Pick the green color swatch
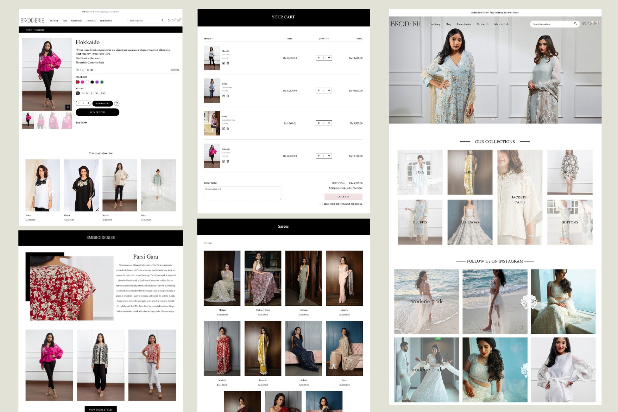 [102, 82]
